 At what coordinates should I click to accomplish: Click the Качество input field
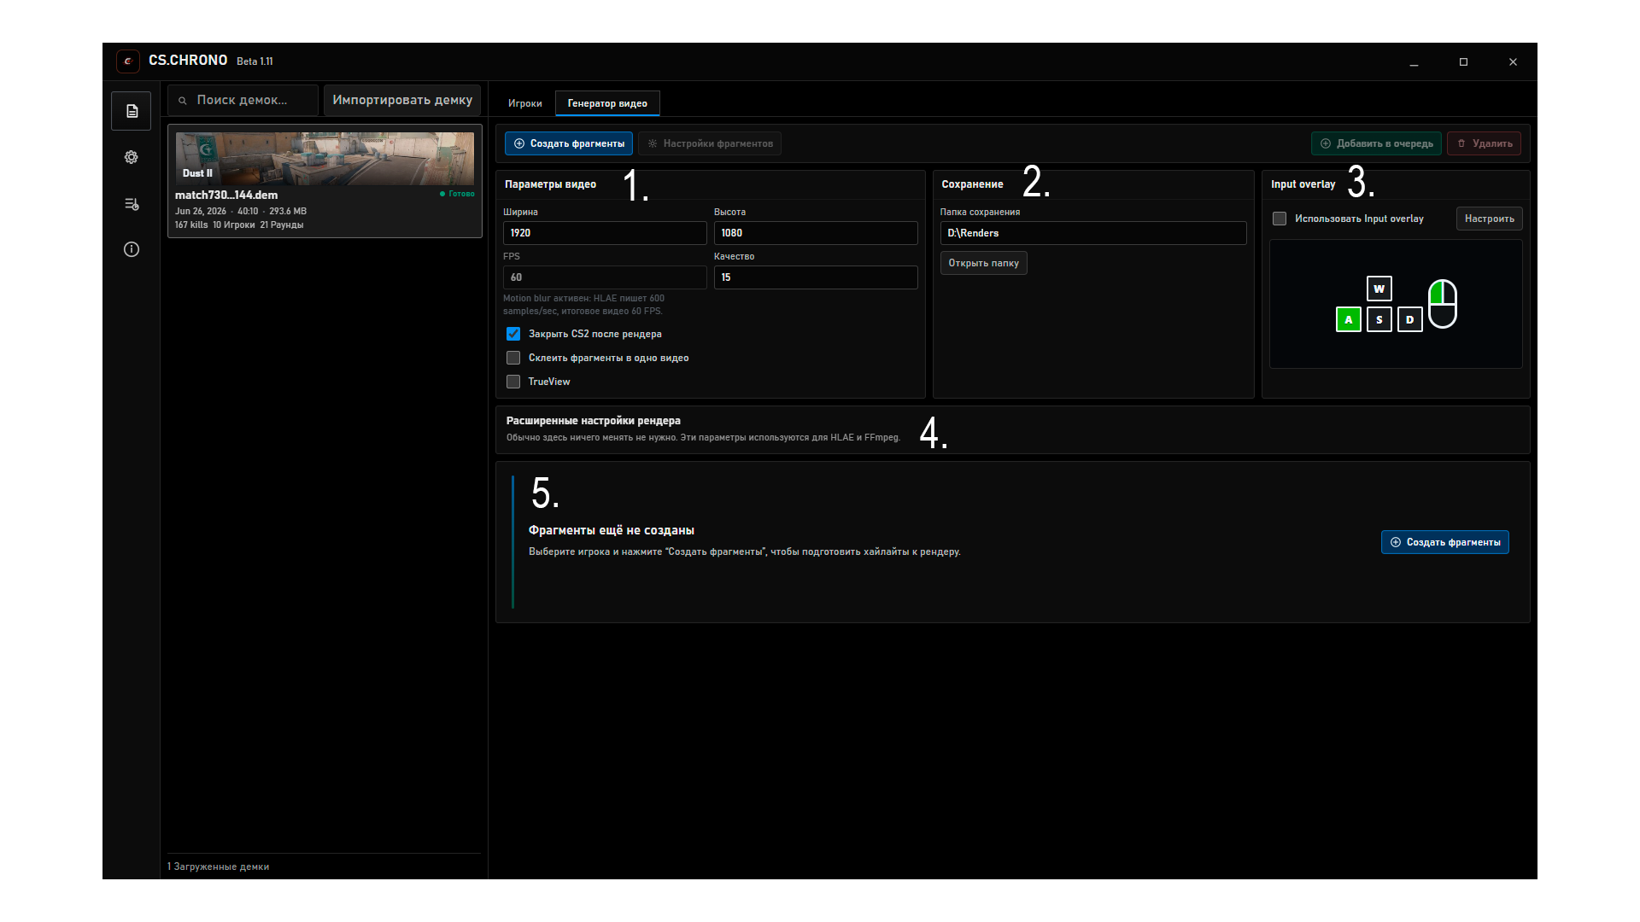tap(816, 277)
